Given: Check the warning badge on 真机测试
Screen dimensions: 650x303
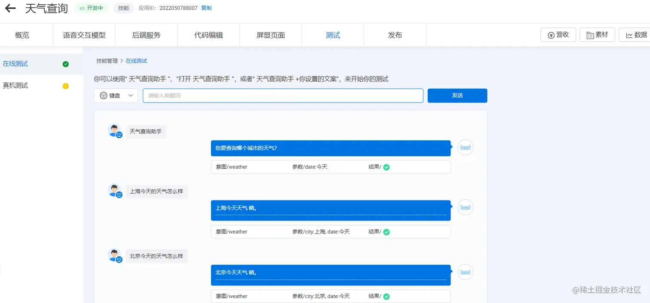Looking at the screenshot, I should click(x=65, y=85).
